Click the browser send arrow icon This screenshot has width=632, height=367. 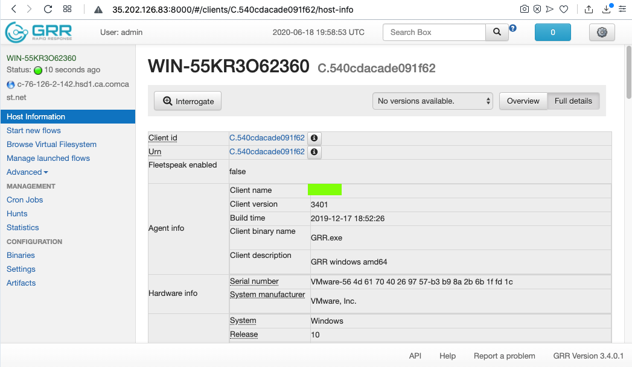pyautogui.click(x=550, y=9)
